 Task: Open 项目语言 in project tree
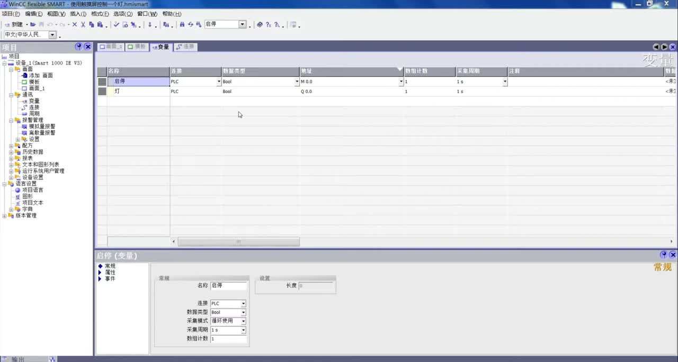point(33,190)
